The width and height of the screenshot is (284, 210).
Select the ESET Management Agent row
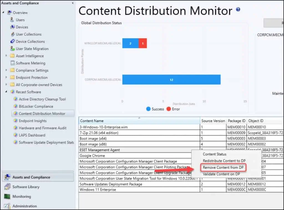tap(135, 150)
